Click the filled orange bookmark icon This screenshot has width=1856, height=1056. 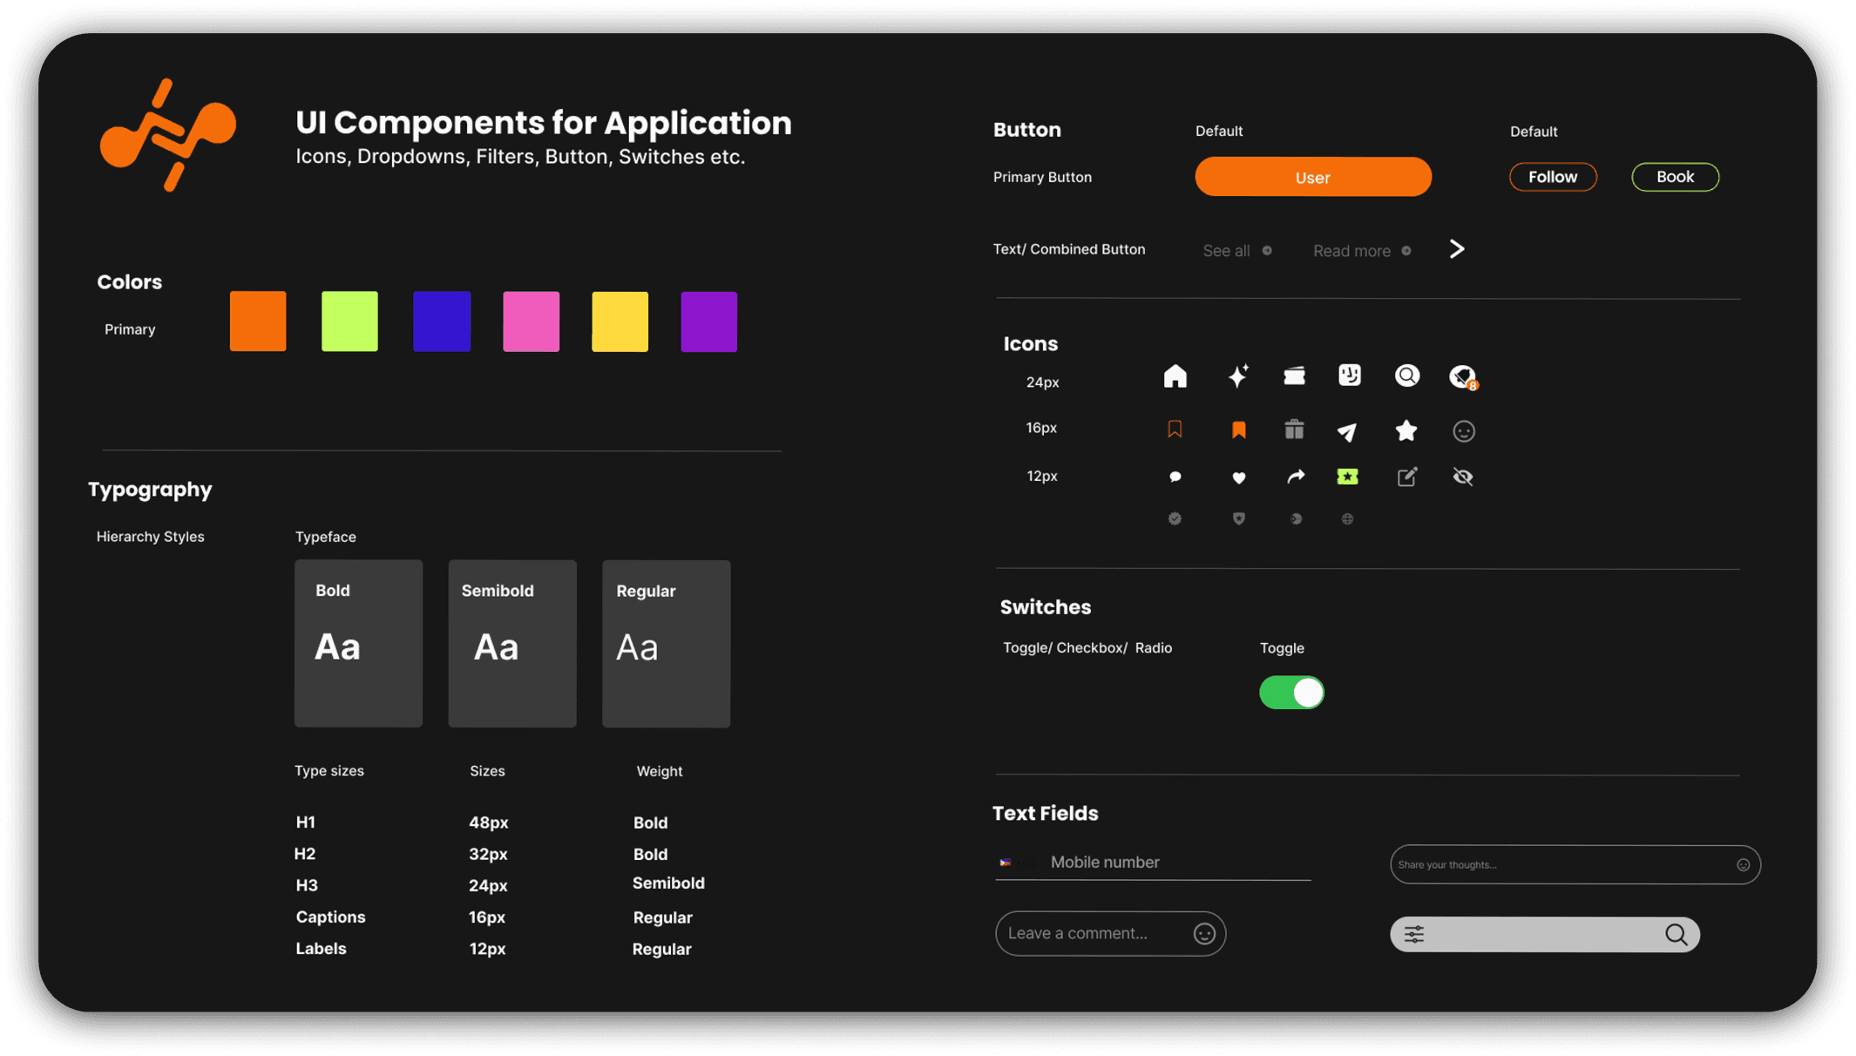pyautogui.click(x=1238, y=430)
